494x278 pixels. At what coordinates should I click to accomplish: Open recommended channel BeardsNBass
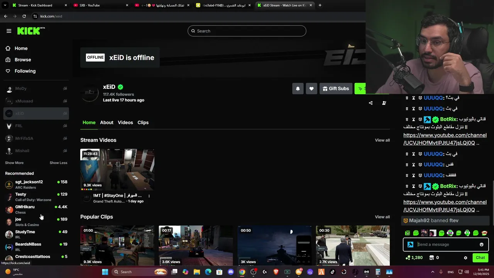[36, 247]
